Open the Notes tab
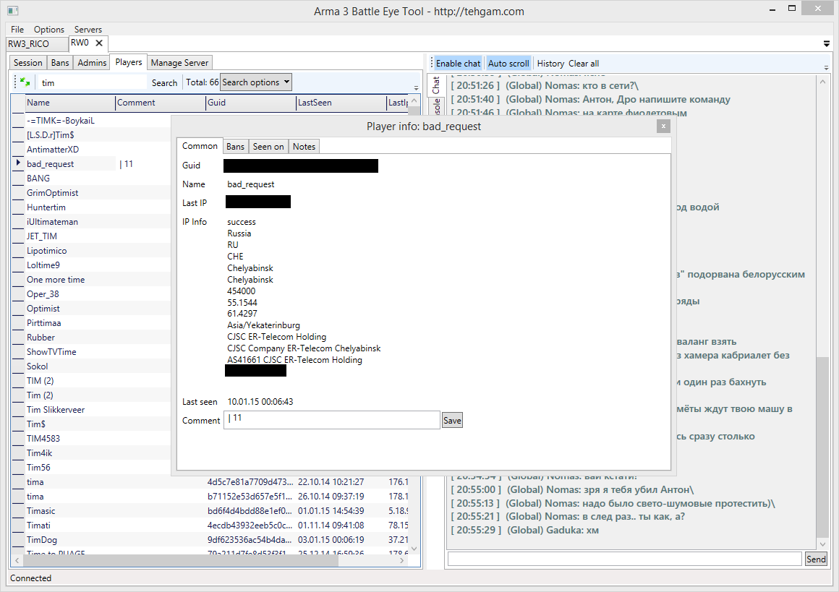The image size is (839, 592). [304, 147]
